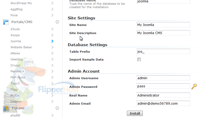Select phpBB in the sidebar
This screenshot has height=118, width=203.
15,115
